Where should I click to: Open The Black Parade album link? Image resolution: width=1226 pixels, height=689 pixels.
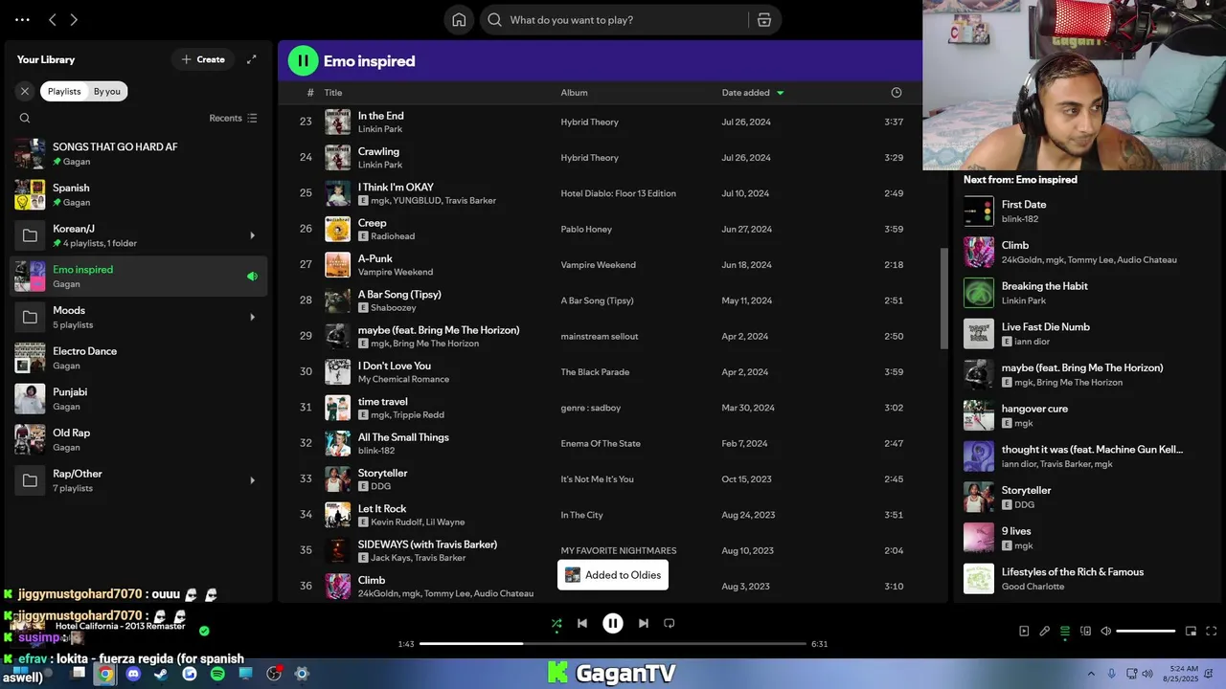coord(595,372)
